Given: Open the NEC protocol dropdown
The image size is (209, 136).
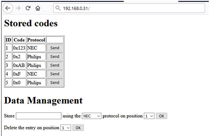Looking at the screenshot, I should click(x=92, y=116).
